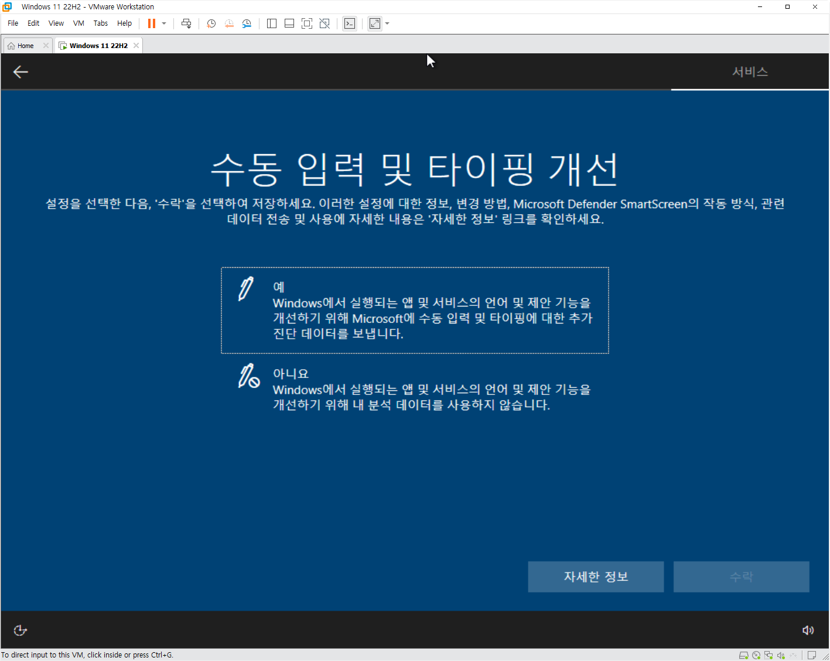This screenshot has width=830, height=661.
Task: Open the power options dropdown arrow
Action: coord(164,23)
